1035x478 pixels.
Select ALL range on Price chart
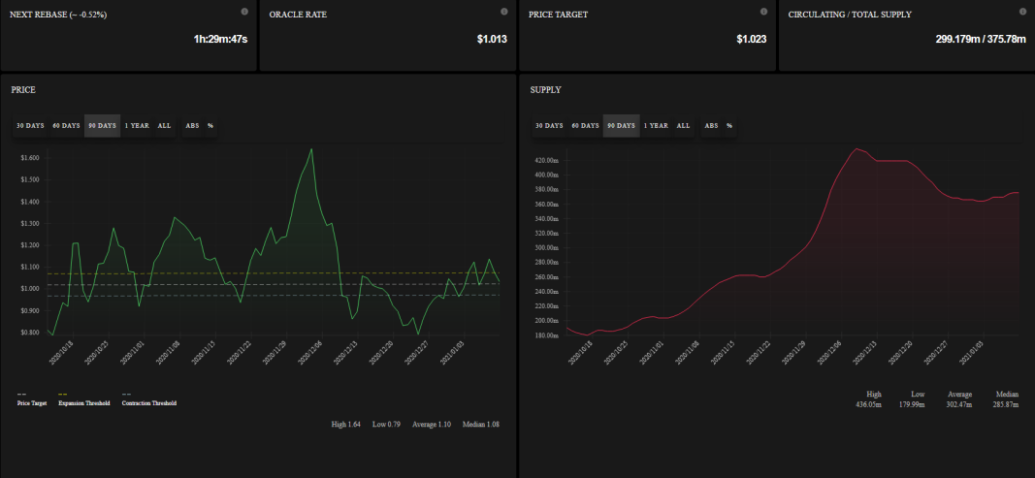(x=164, y=125)
